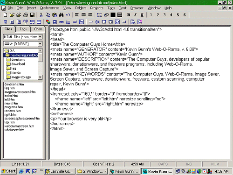Viewport: 233px width, 175px height.
Task: Select index.html in file list
Action: 11,96
